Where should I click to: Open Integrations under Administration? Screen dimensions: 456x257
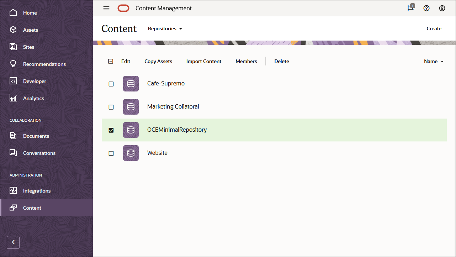37,190
